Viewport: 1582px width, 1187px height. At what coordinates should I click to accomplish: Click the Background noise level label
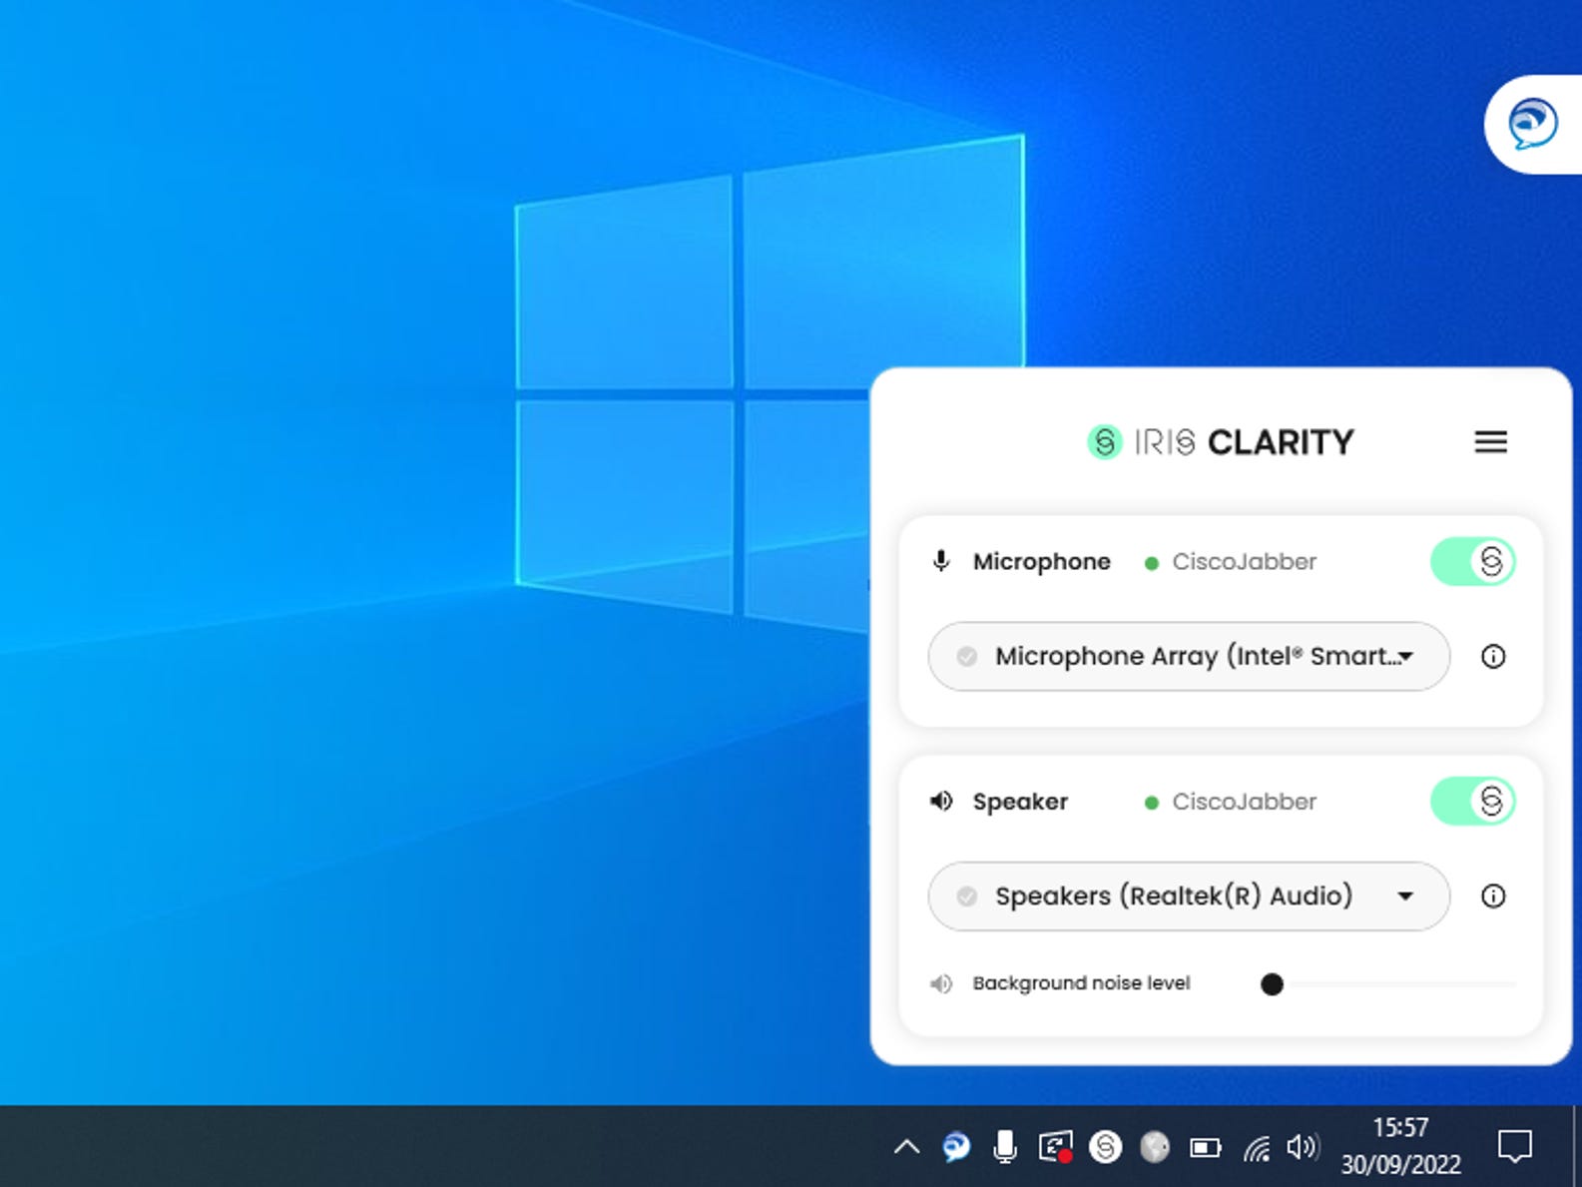[1081, 983]
